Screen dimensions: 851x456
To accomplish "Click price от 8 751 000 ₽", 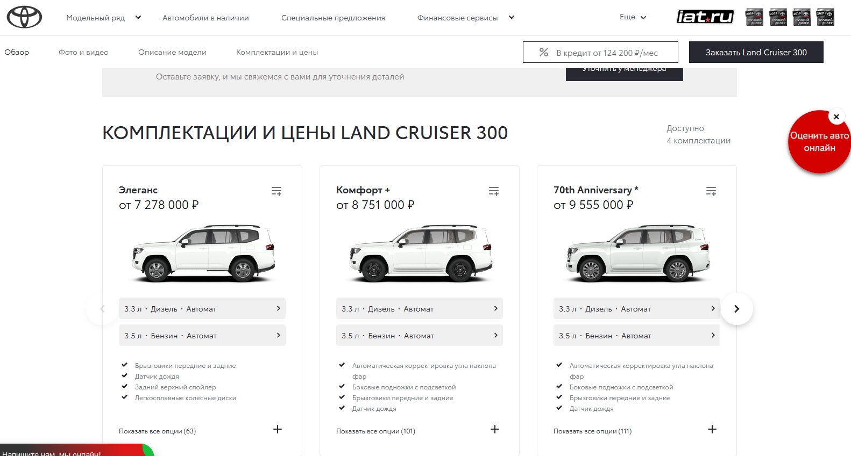I will pyautogui.click(x=375, y=205).
